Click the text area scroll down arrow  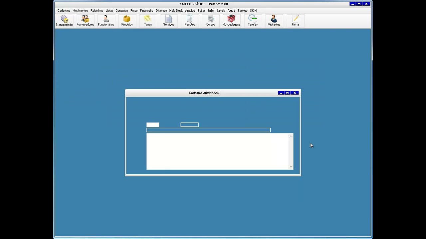pyautogui.click(x=291, y=167)
